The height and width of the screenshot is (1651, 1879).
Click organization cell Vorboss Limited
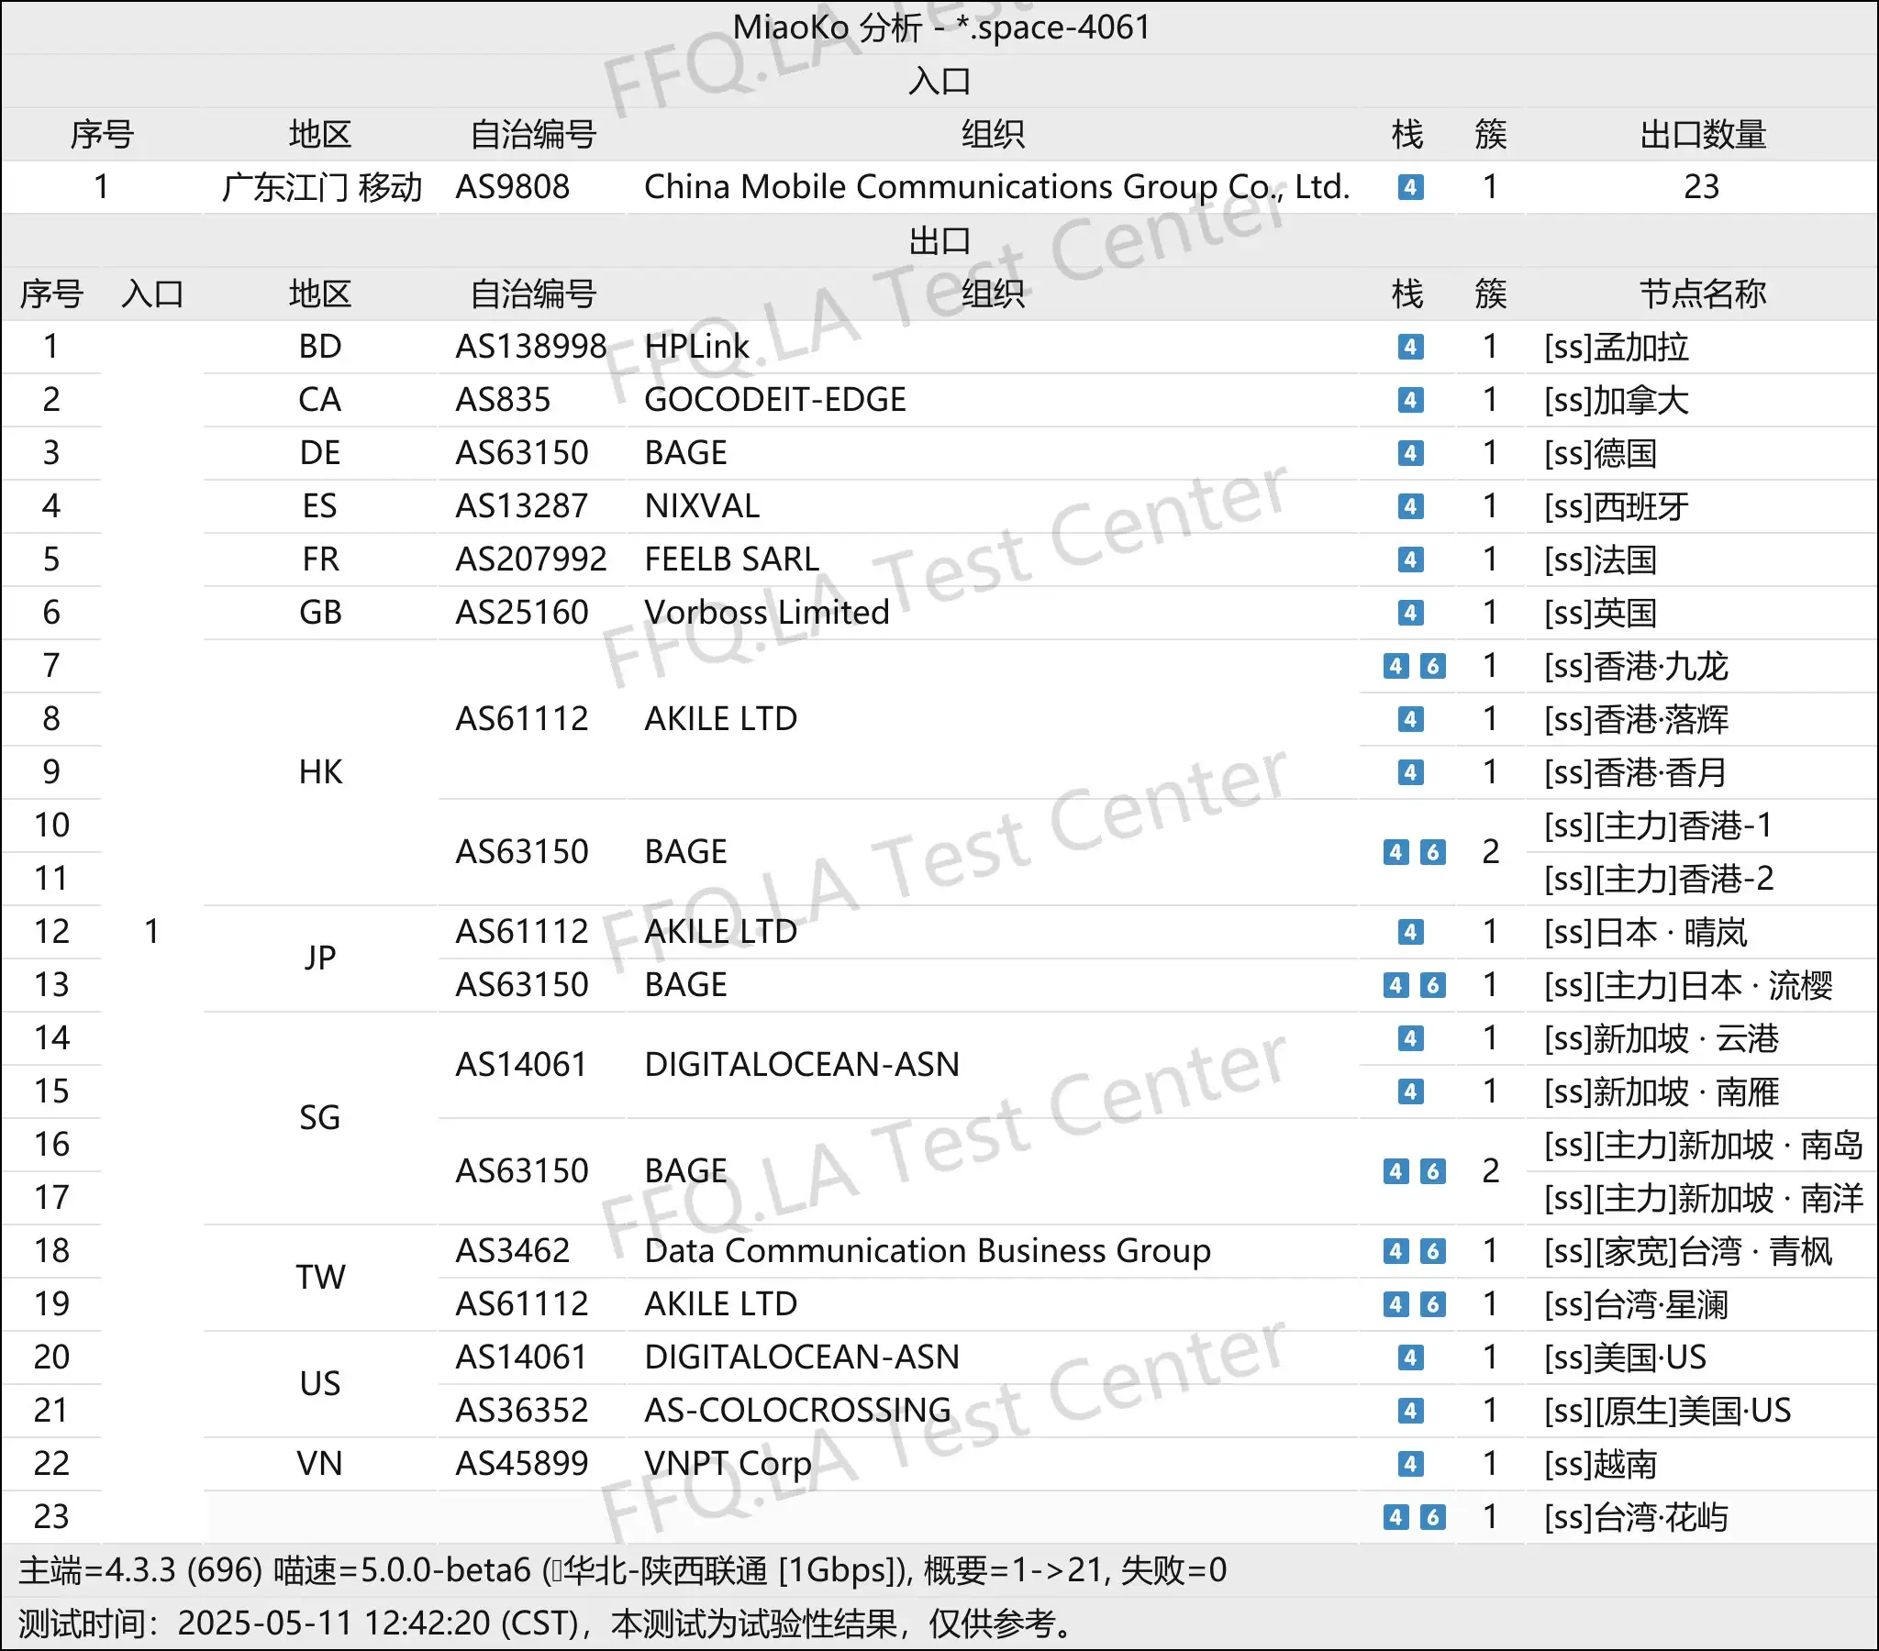(767, 613)
